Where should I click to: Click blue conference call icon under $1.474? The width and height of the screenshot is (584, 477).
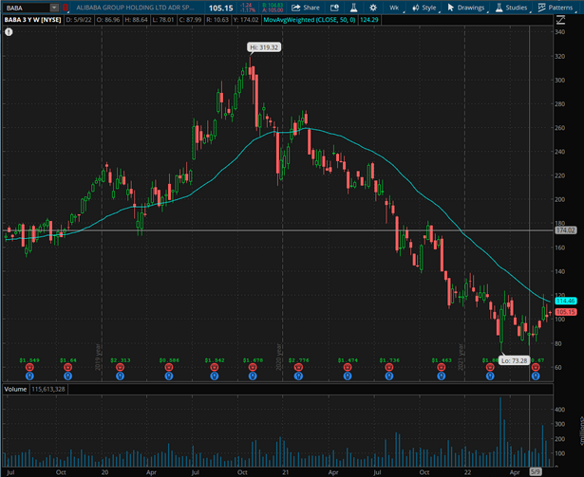(348, 376)
